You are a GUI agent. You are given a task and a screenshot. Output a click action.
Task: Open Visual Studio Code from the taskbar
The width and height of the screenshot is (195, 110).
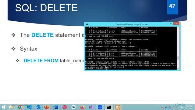coord(29,107)
